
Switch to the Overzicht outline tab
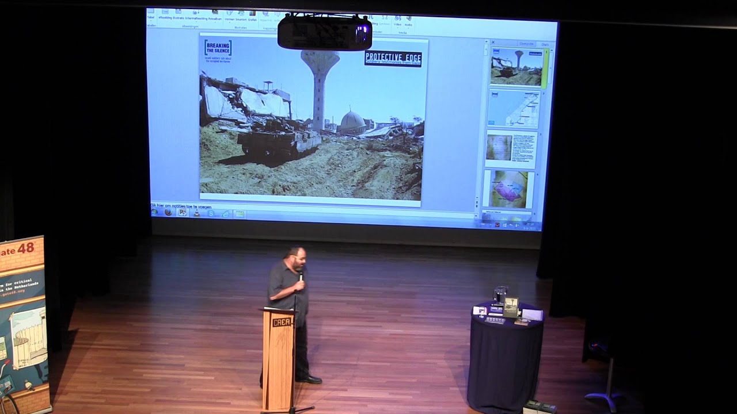(x=526, y=44)
